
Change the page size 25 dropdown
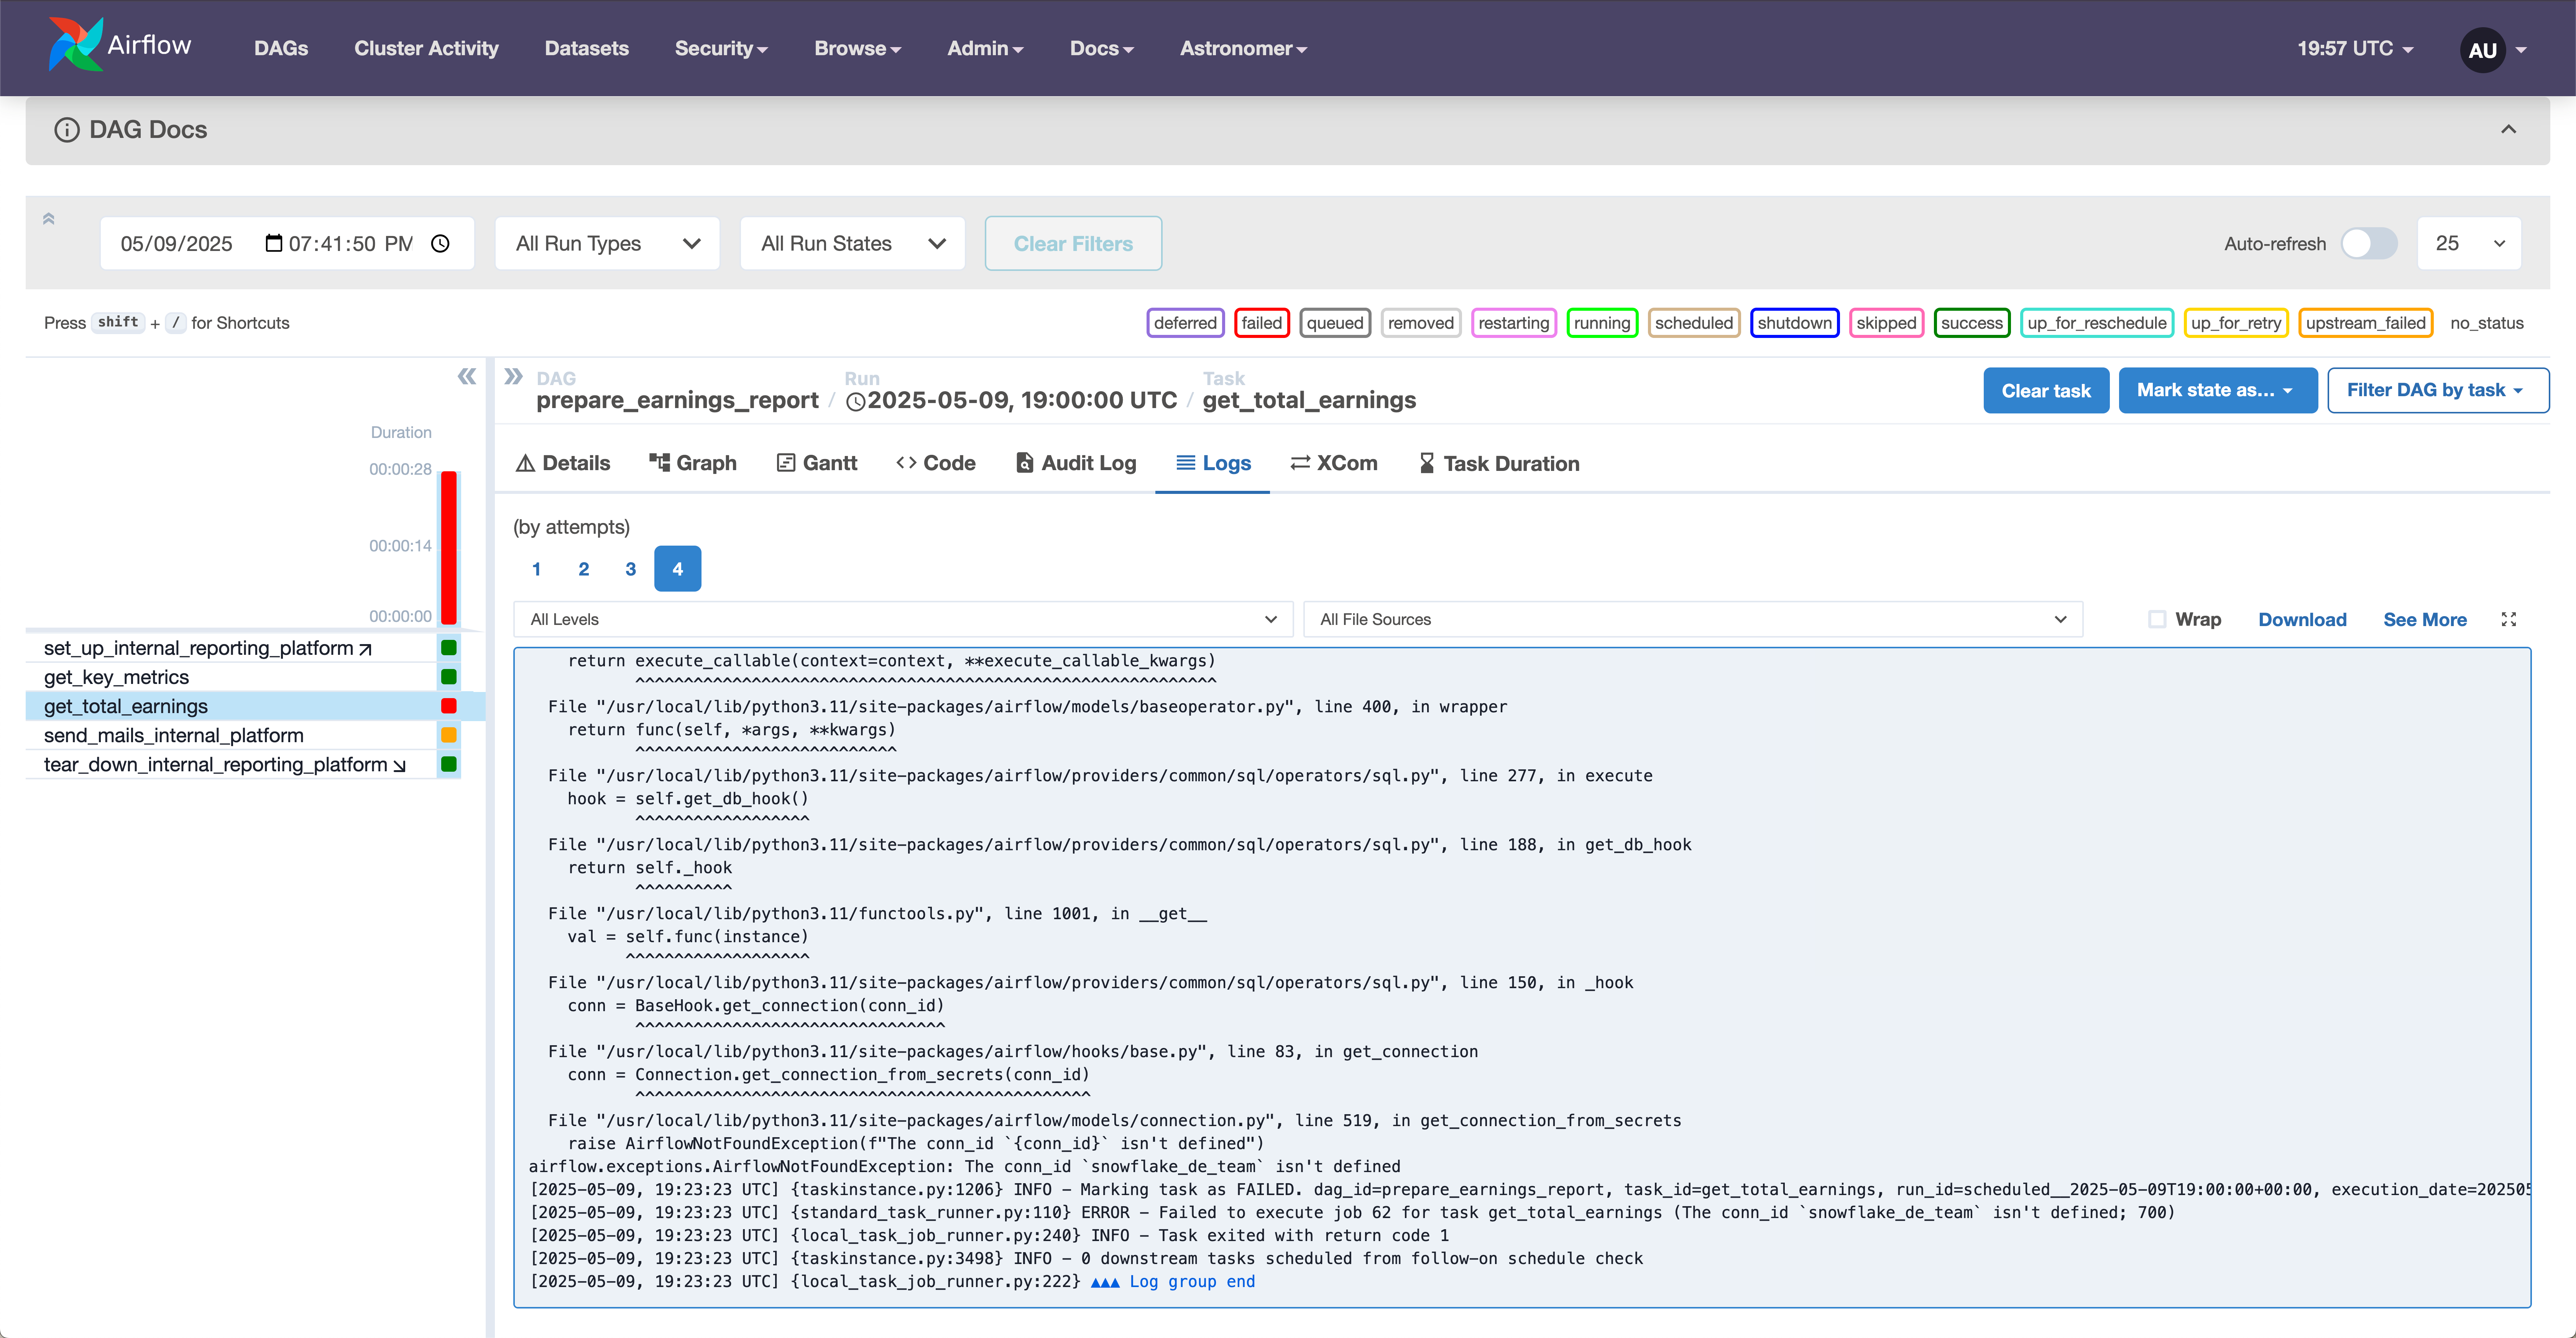2468,243
